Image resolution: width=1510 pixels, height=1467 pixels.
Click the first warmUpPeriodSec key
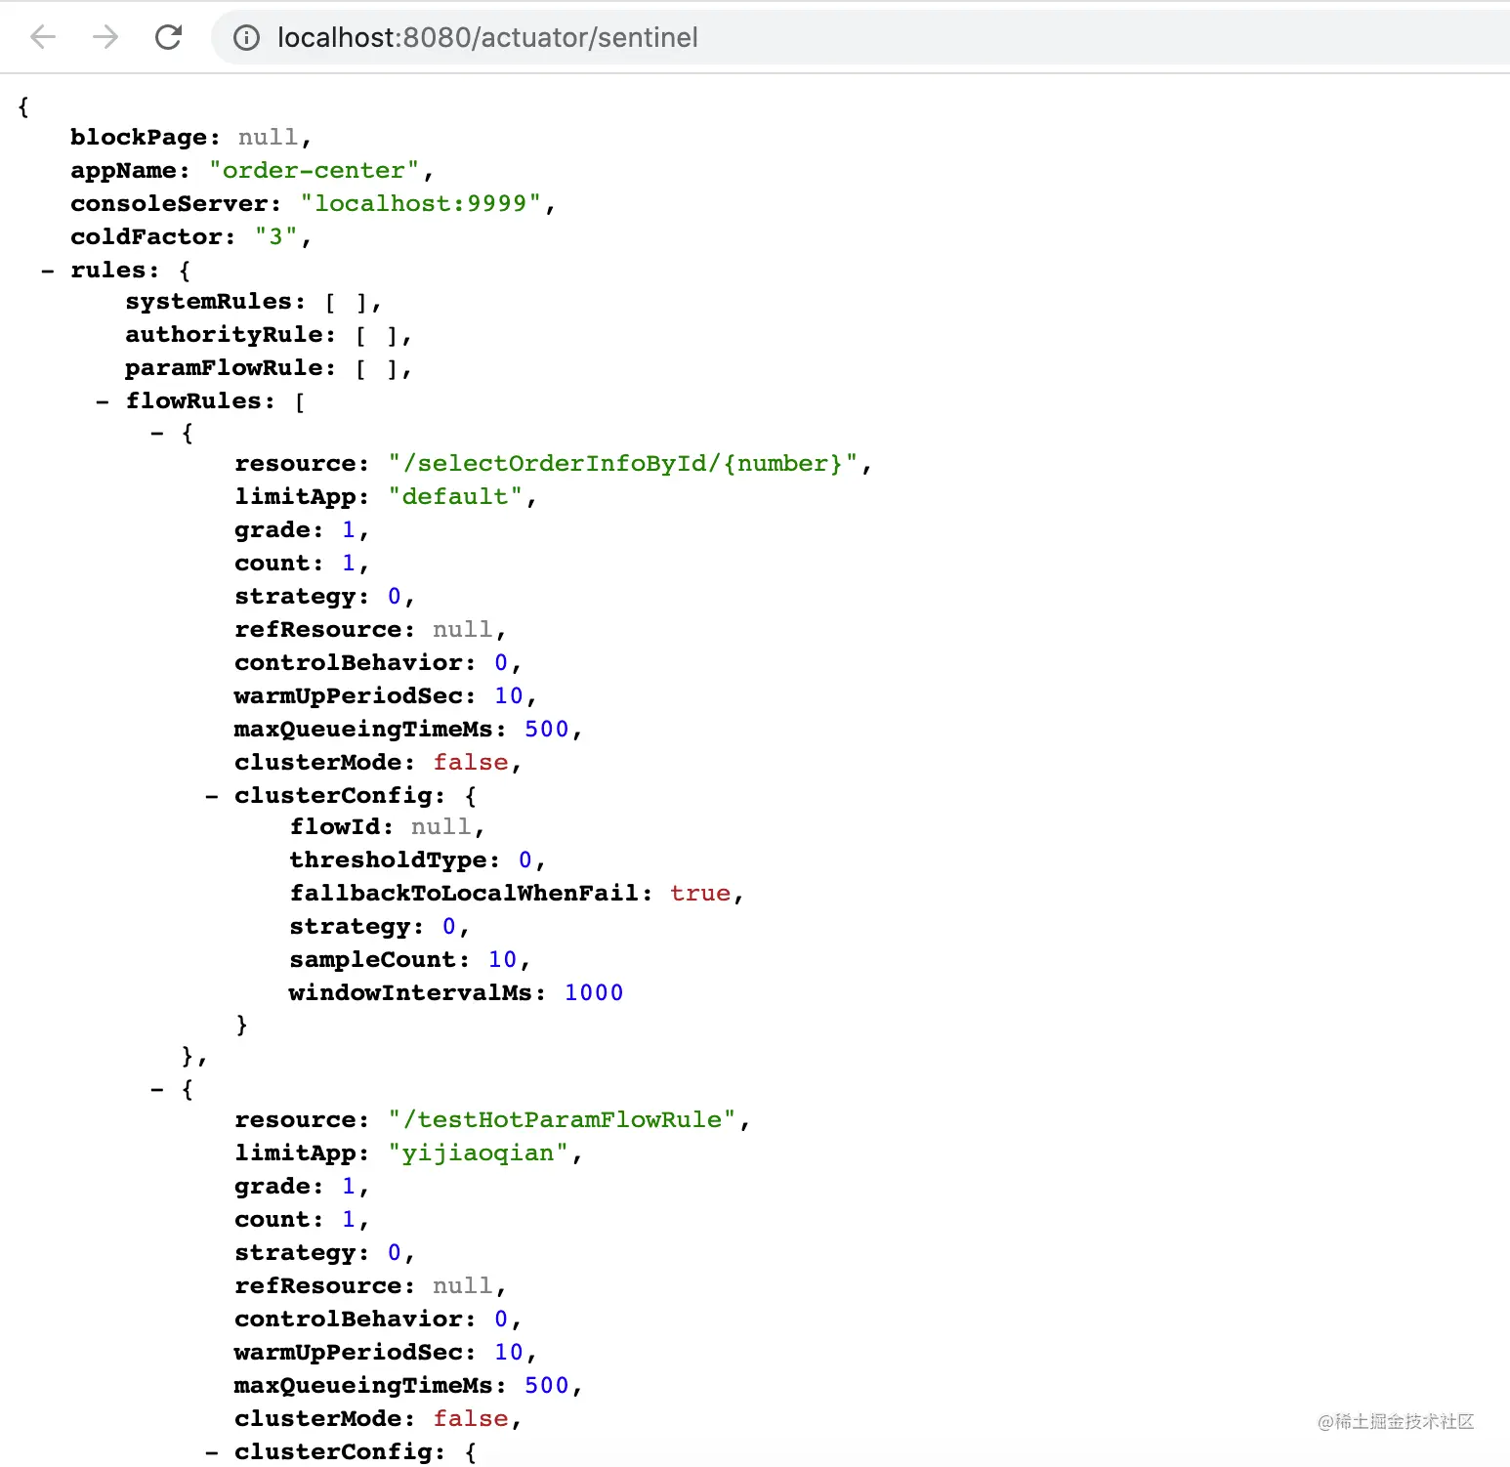348,696
